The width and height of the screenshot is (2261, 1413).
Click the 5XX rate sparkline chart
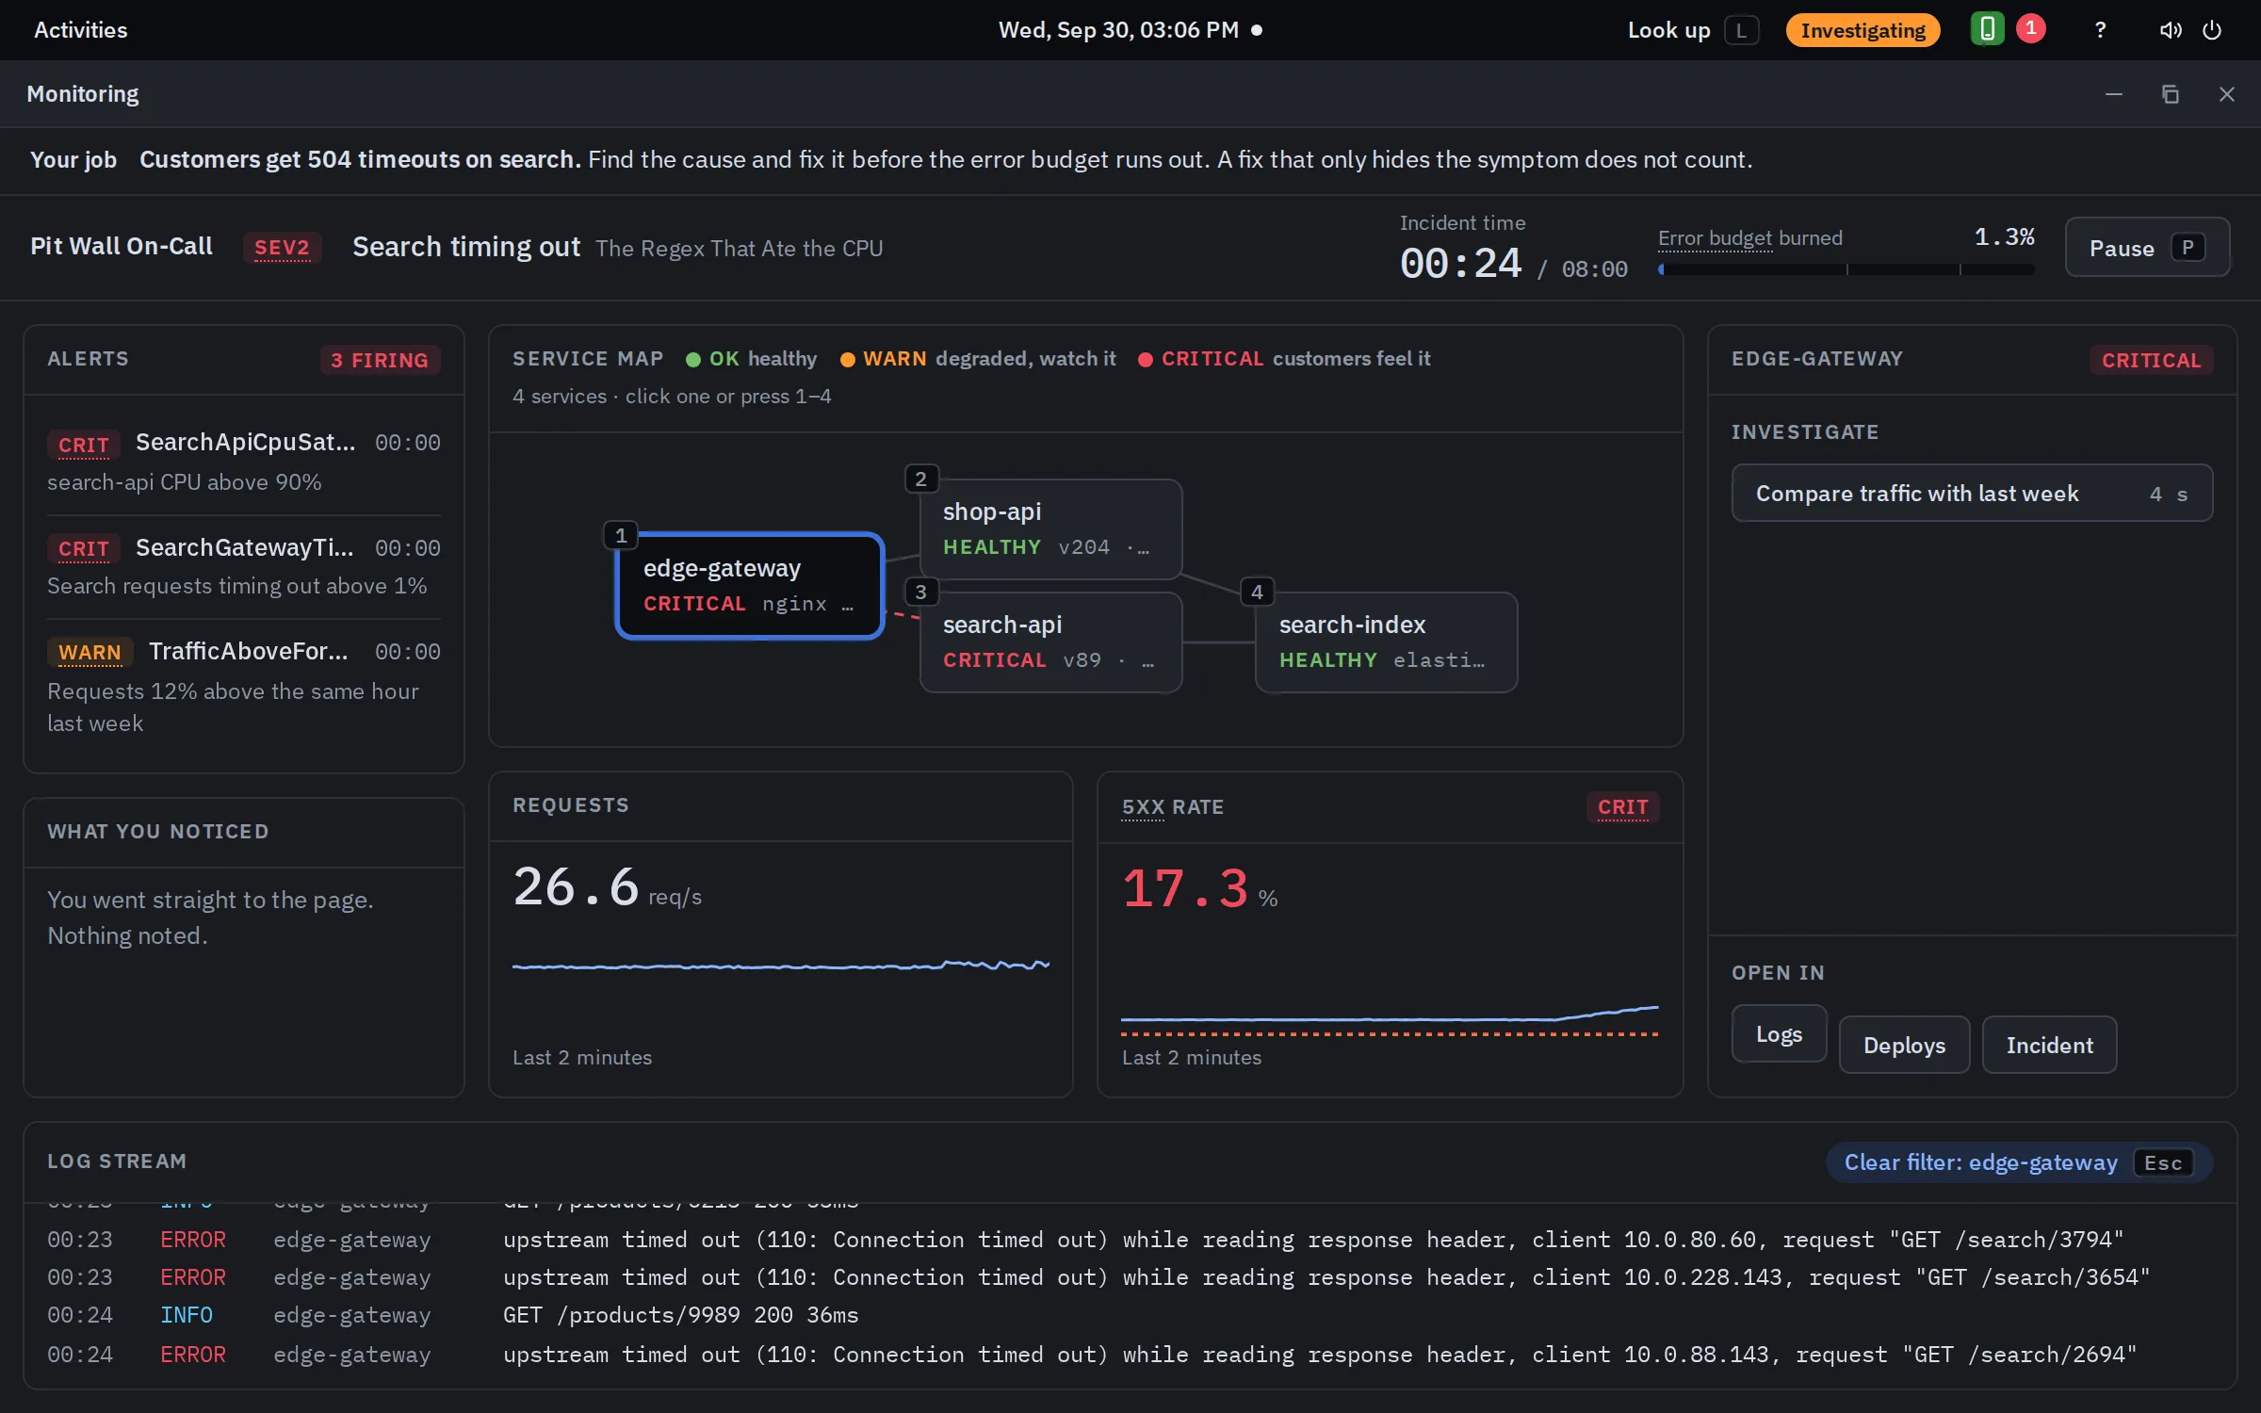pyautogui.click(x=1390, y=1020)
